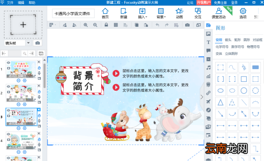This screenshot has width=264, height=161.
Task: Switch to 立体图形 tab
Action: pos(231,54)
